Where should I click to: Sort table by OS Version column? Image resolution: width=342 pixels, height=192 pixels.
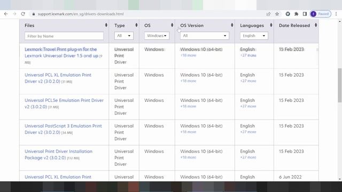click(232, 25)
